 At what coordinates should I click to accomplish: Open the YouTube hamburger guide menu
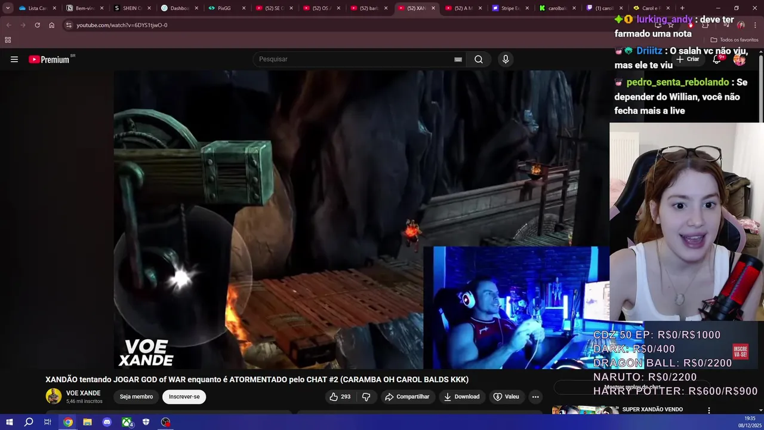[x=14, y=59]
